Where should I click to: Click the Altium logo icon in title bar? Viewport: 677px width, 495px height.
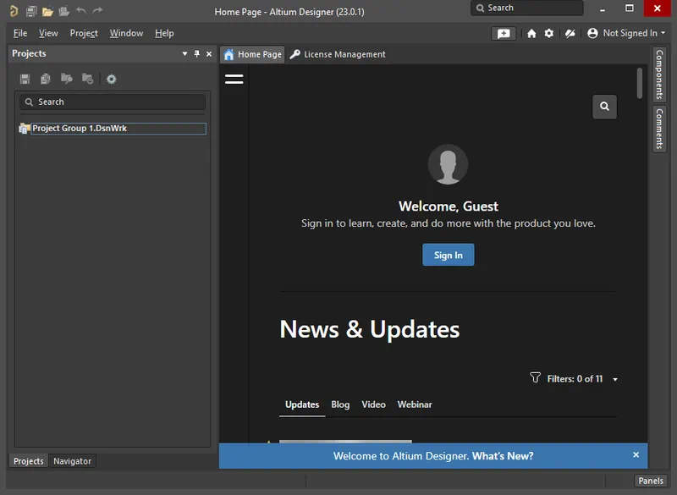(14, 11)
